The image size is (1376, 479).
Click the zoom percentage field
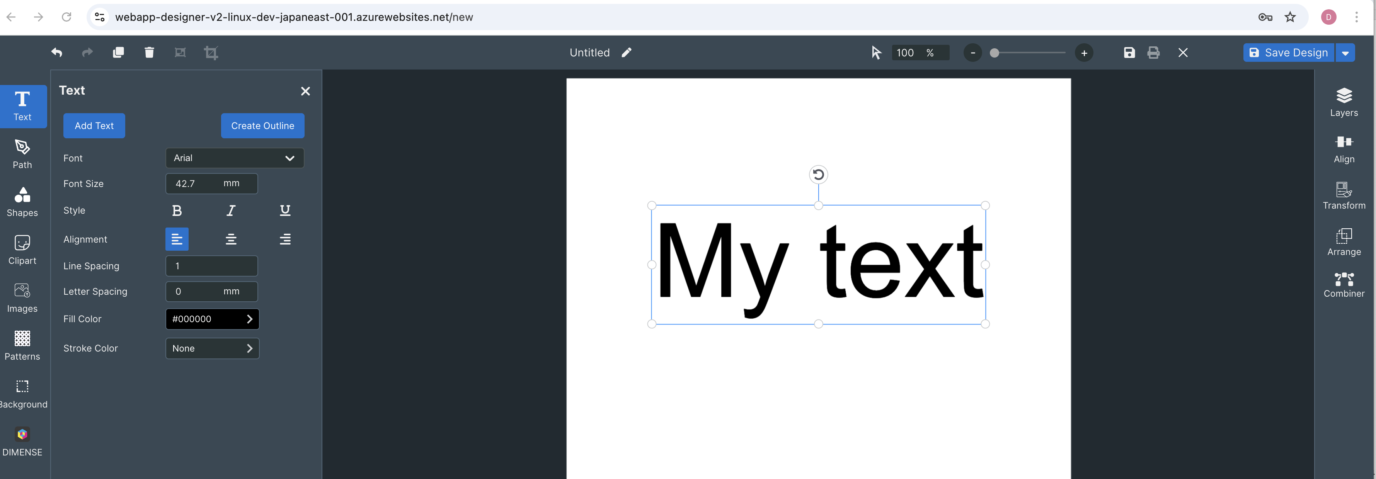coord(920,52)
